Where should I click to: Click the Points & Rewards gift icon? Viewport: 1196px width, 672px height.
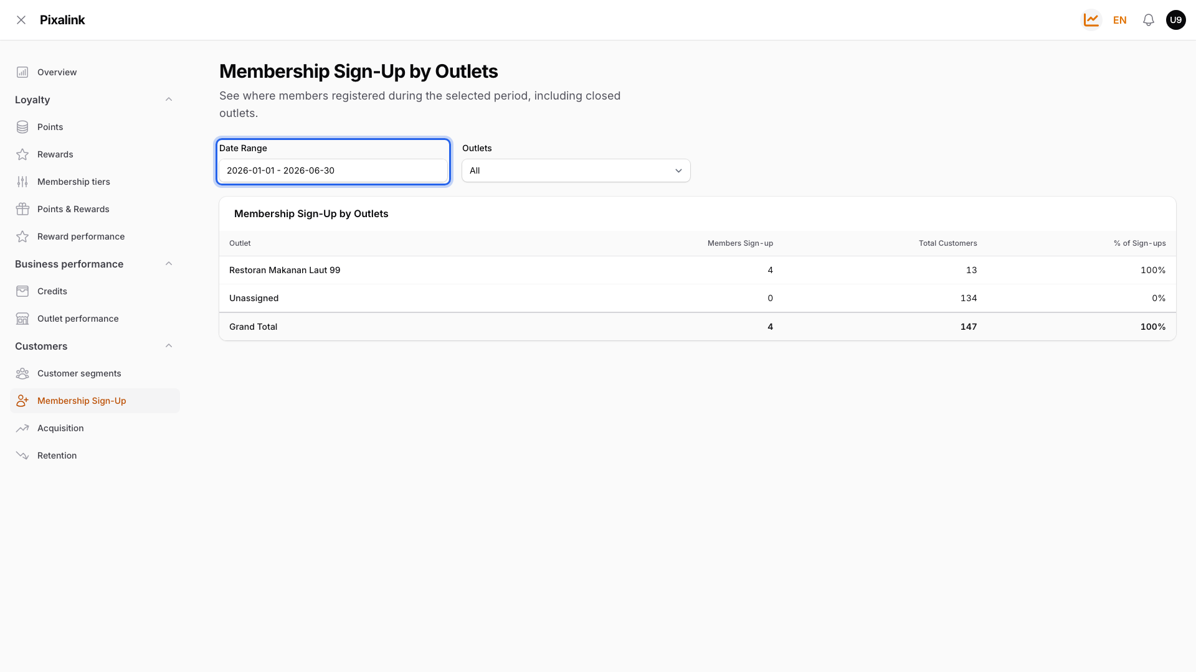tap(22, 209)
